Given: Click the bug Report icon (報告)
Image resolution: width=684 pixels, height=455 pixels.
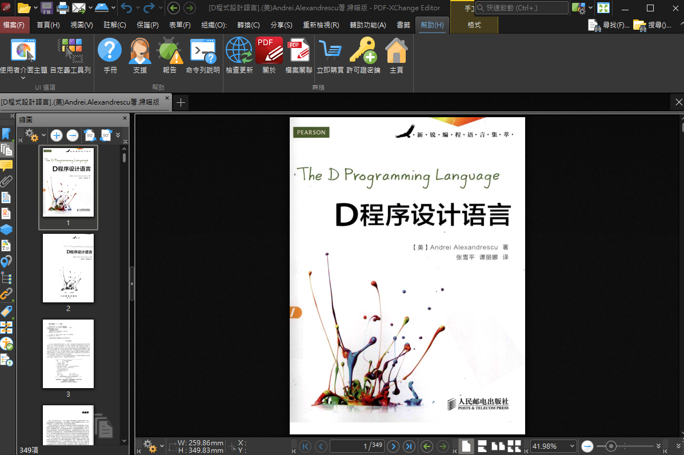Looking at the screenshot, I should (170, 57).
